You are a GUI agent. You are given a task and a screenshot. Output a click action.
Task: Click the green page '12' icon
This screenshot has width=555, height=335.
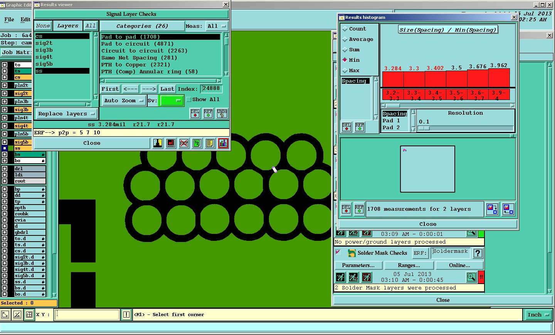197,143
